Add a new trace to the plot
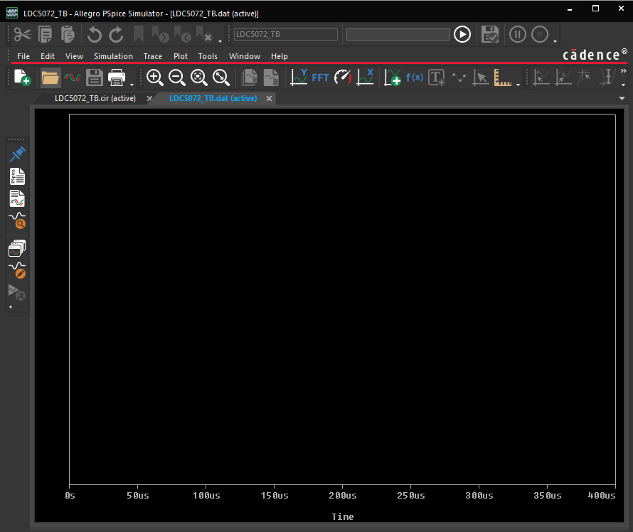 pyautogui.click(x=393, y=78)
